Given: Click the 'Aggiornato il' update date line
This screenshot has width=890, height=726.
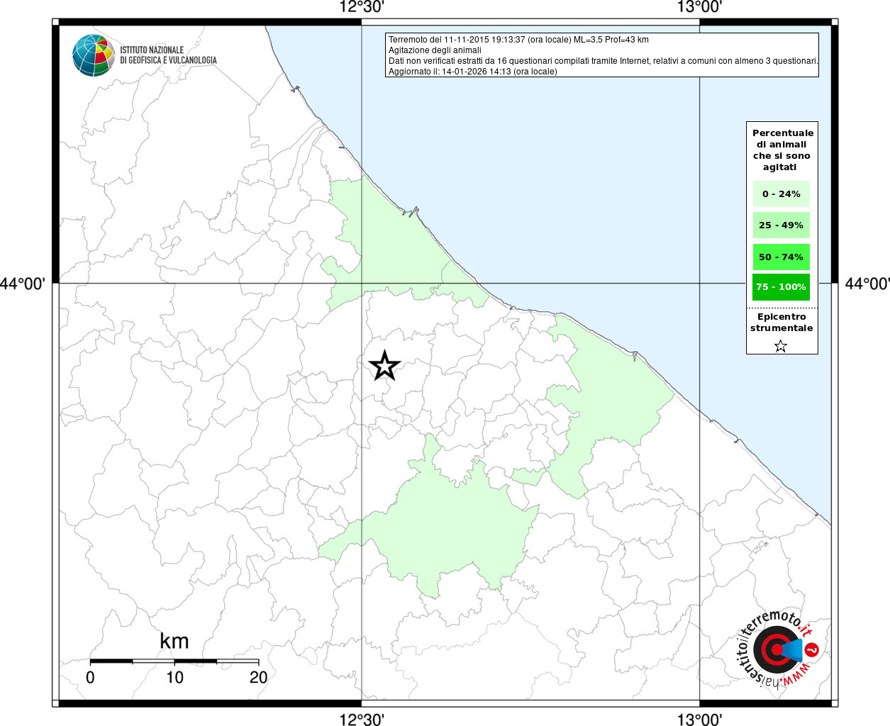Looking at the screenshot, I should [x=472, y=72].
